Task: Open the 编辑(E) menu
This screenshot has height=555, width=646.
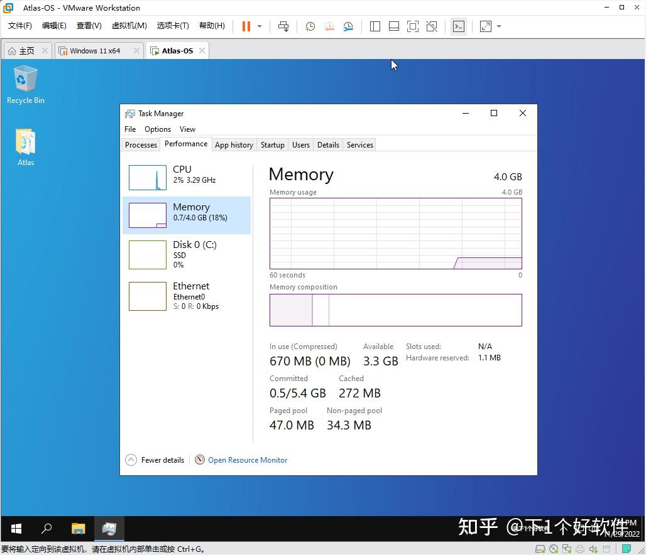Action: 54,26
